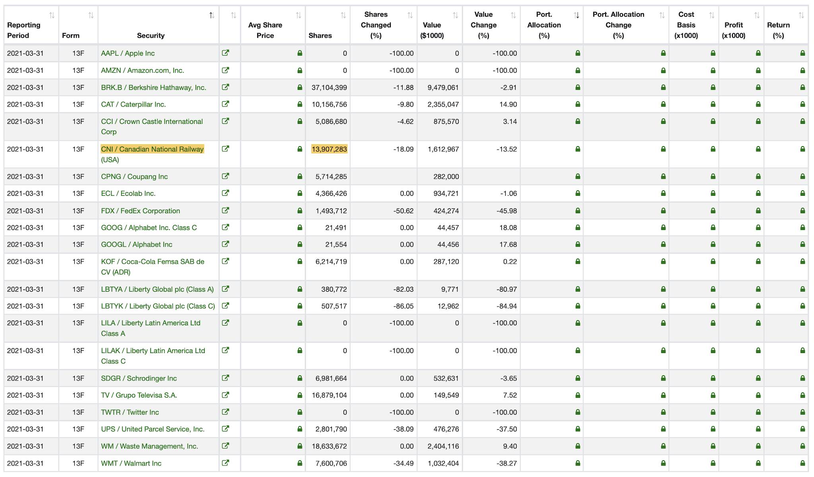Open external link icon for GOOGL row
This screenshot has width=814, height=477.
click(225, 244)
